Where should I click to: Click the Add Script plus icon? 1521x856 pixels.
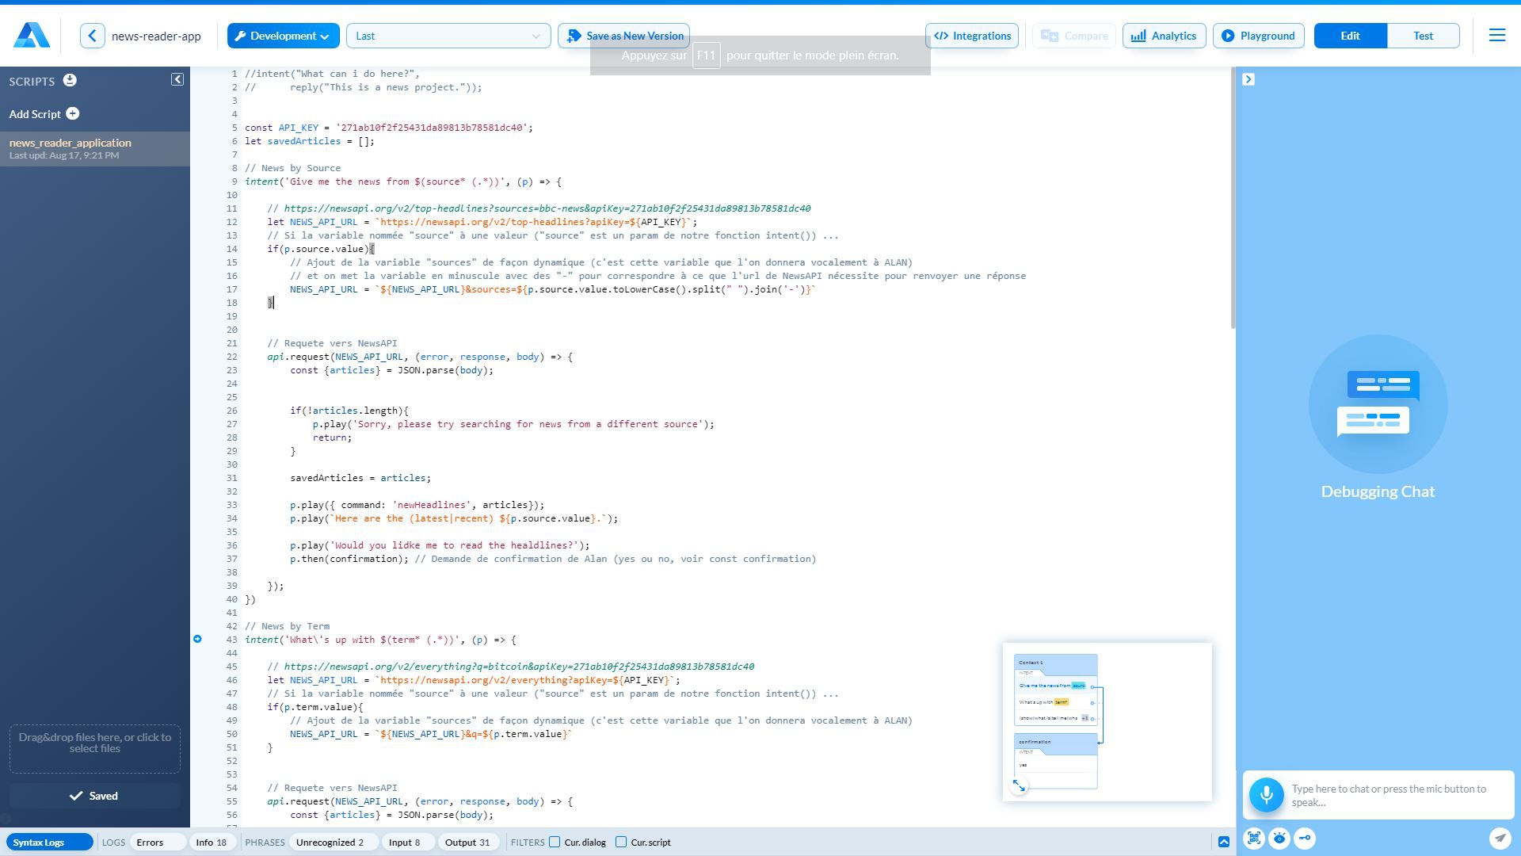pyautogui.click(x=73, y=113)
